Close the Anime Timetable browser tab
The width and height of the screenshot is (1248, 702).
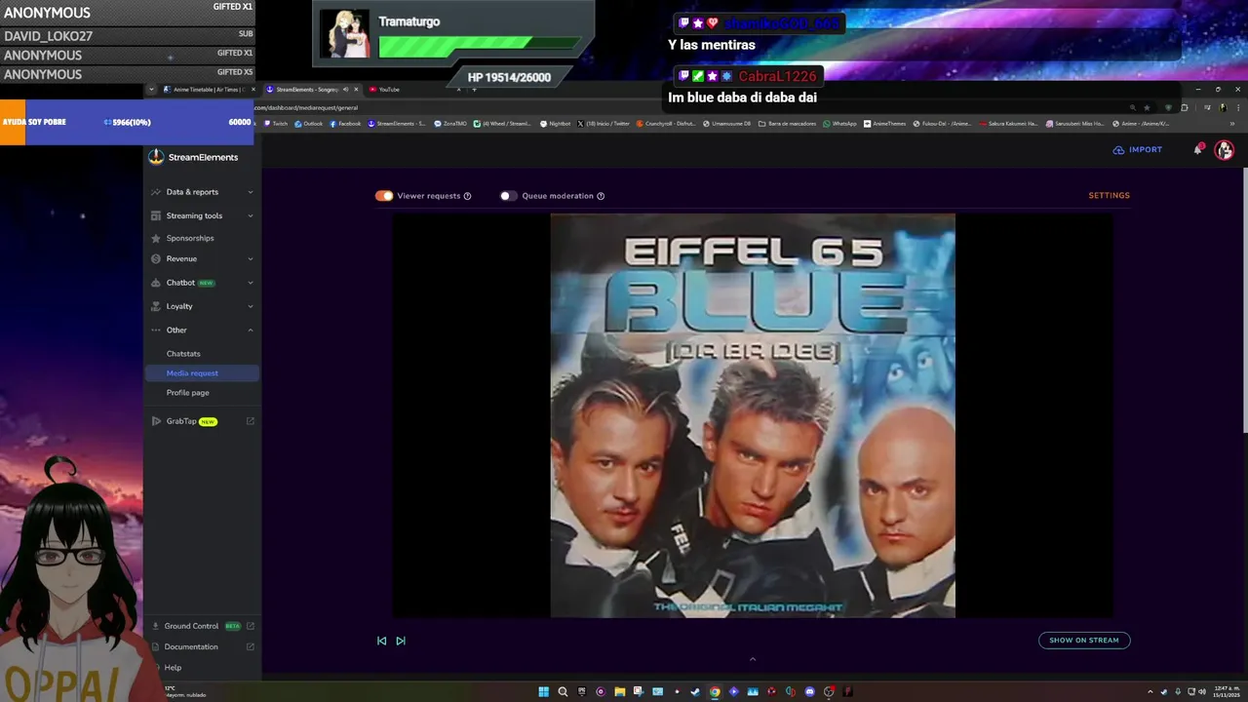(x=253, y=89)
